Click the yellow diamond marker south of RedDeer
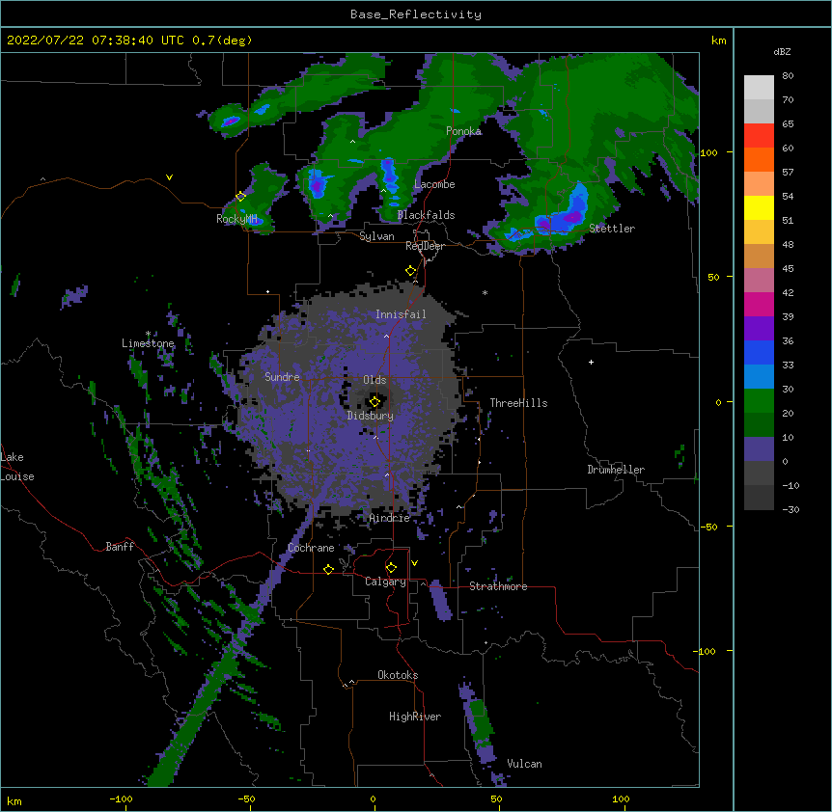The width and height of the screenshot is (832, 812). (411, 271)
